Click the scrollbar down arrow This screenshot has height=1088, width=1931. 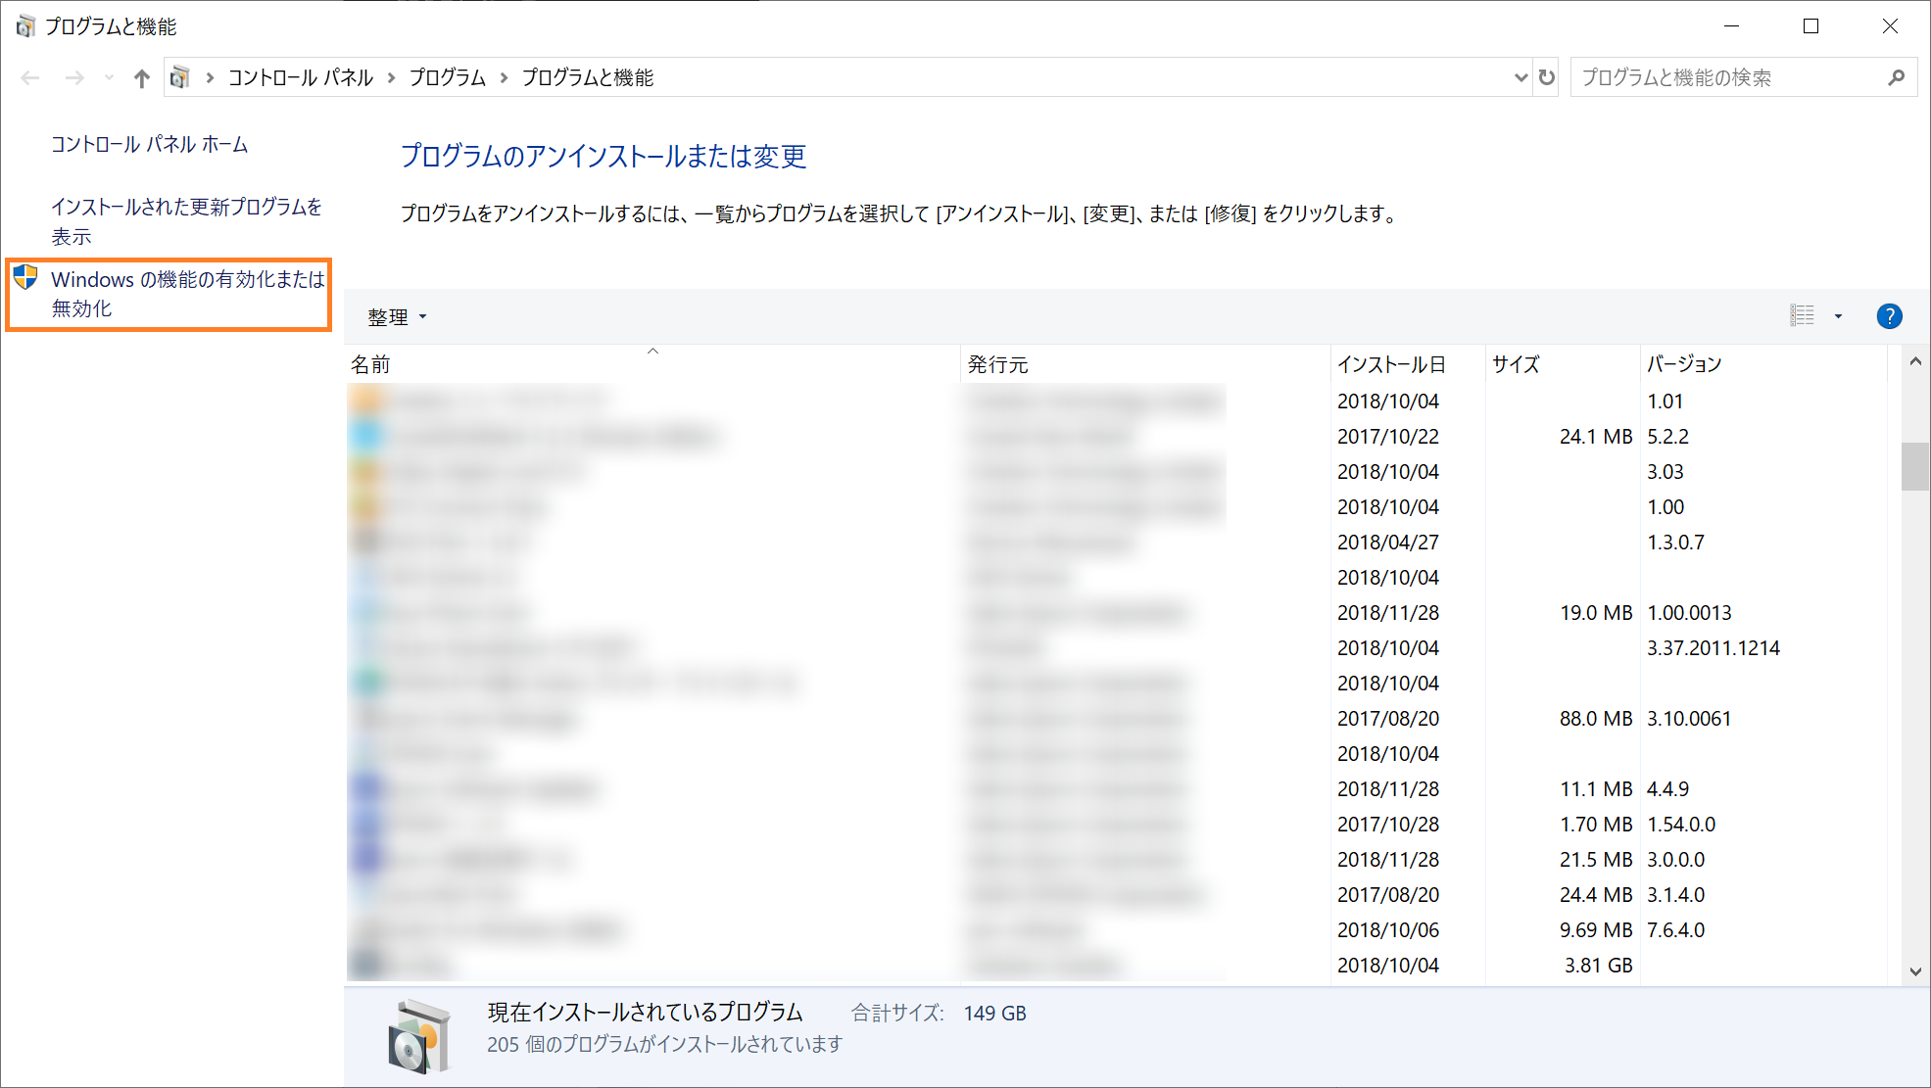1915,971
